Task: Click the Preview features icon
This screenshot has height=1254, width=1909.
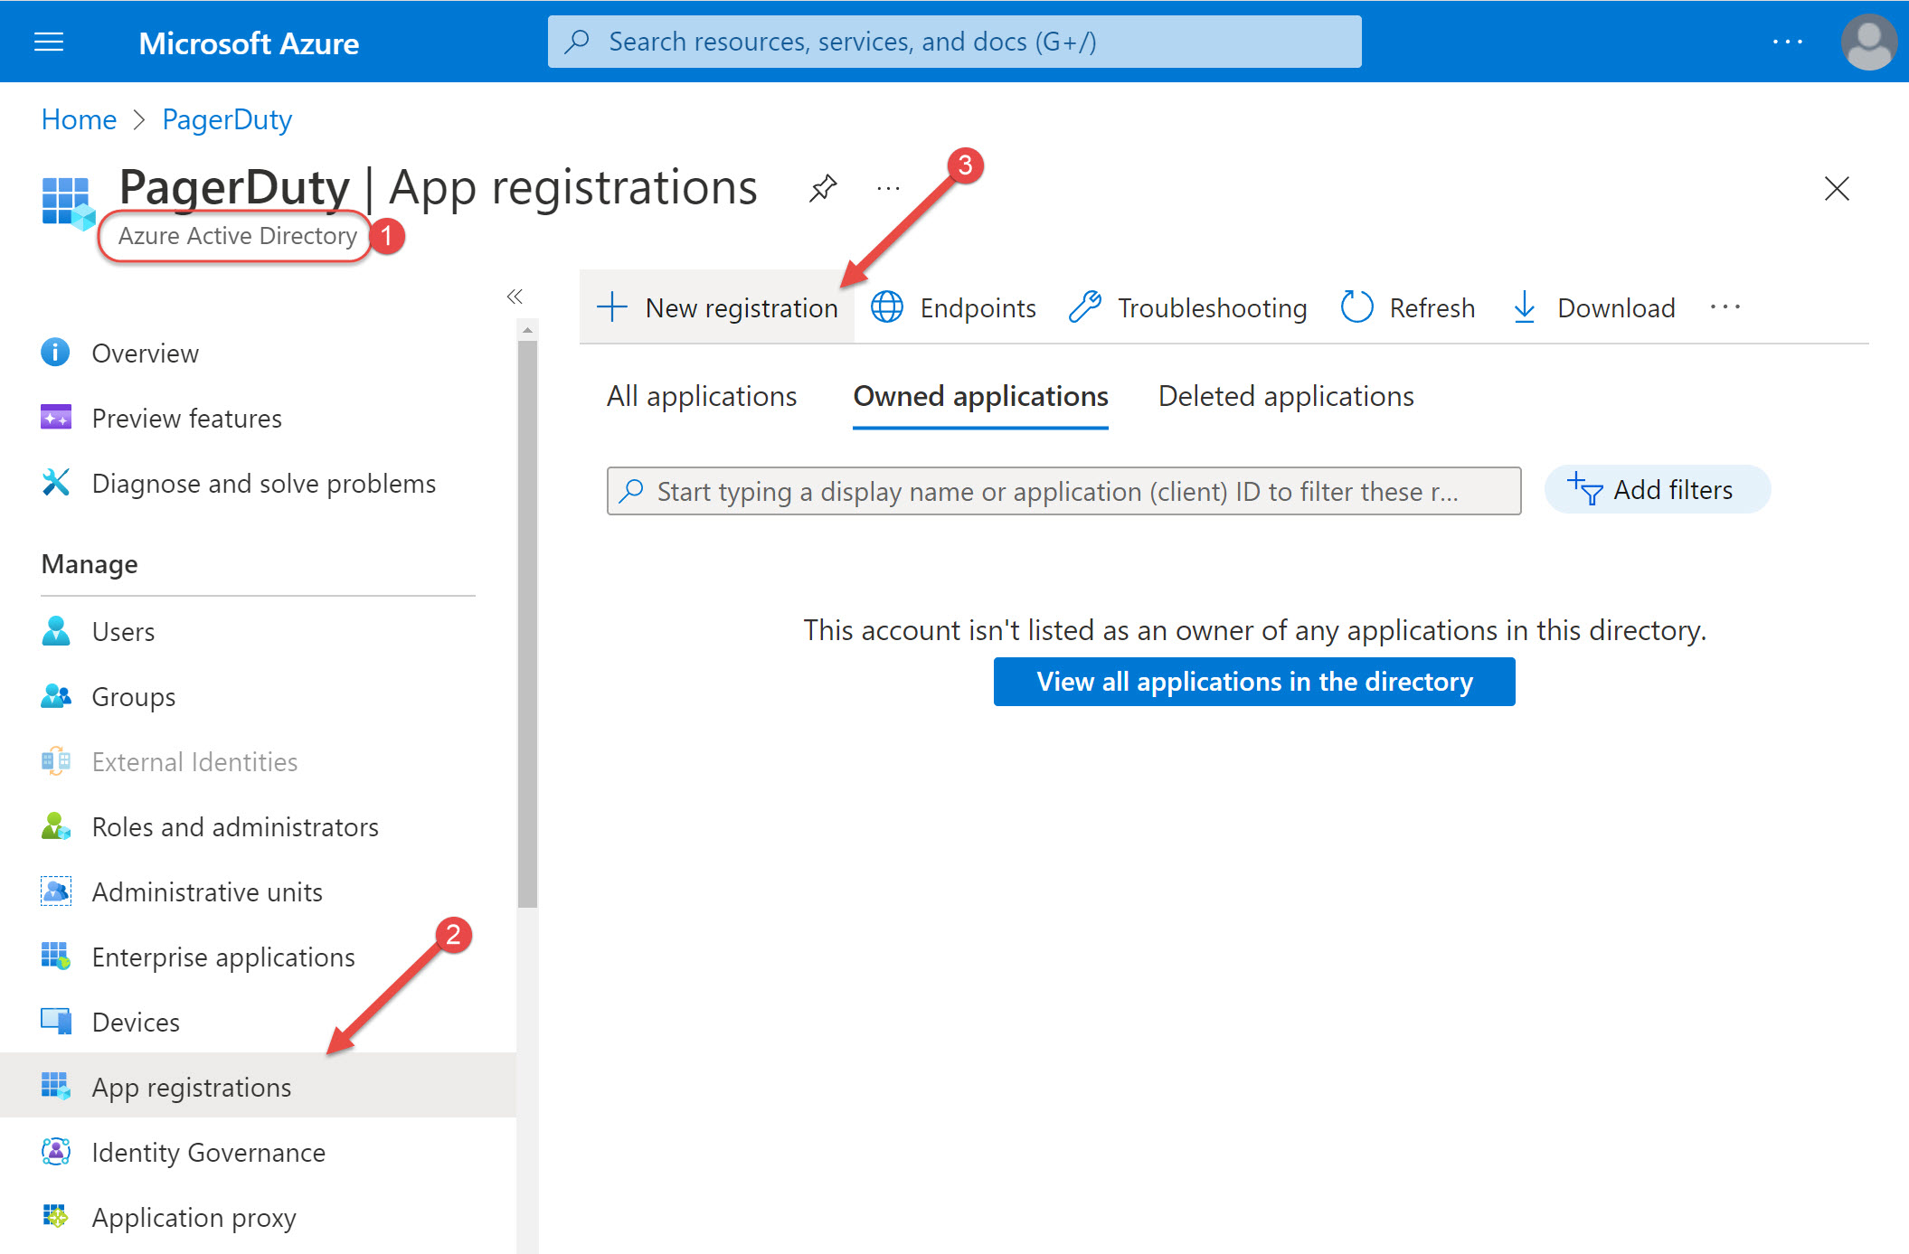Action: 55,418
